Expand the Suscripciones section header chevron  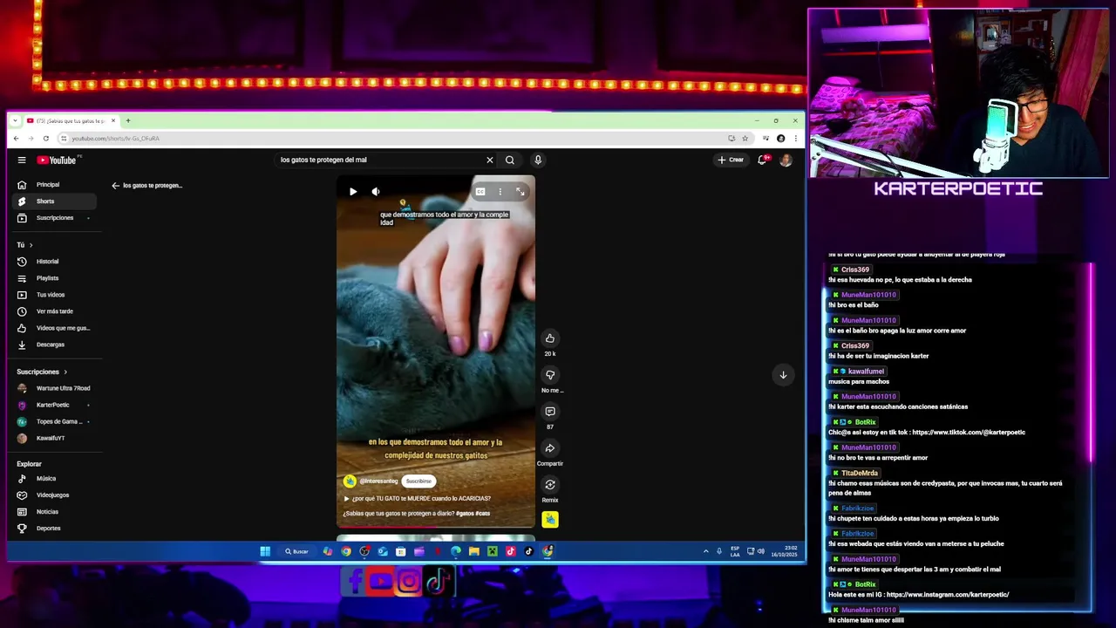[x=65, y=372]
